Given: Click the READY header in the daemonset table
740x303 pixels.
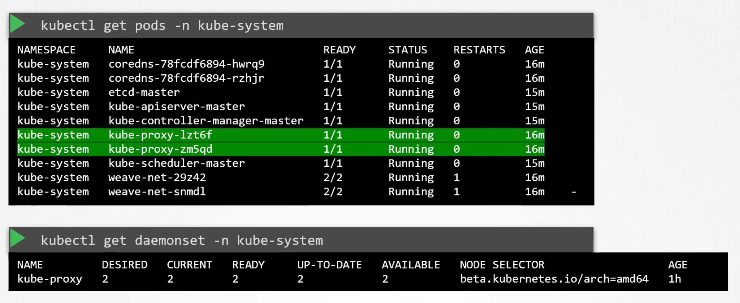Looking at the screenshot, I should [248, 264].
